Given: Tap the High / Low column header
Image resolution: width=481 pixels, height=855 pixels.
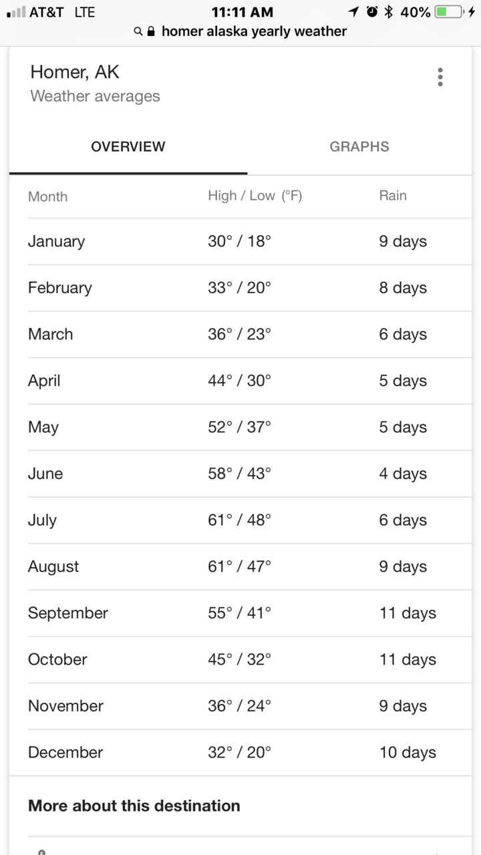Looking at the screenshot, I should point(255,196).
